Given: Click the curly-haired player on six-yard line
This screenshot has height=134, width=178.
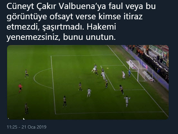Looking at the screenshot, I should coord(122,90).
